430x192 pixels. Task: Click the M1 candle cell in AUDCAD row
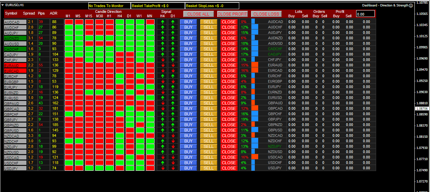[69, 22]
